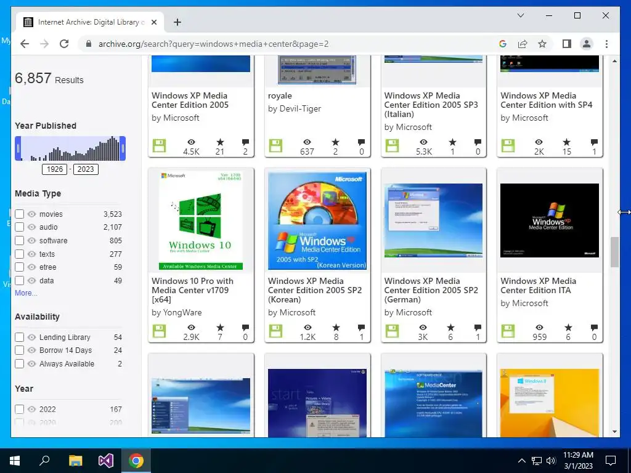Enable Always Available filter
The height and width of the screenshot is (473, 631).
coord(19,363)
